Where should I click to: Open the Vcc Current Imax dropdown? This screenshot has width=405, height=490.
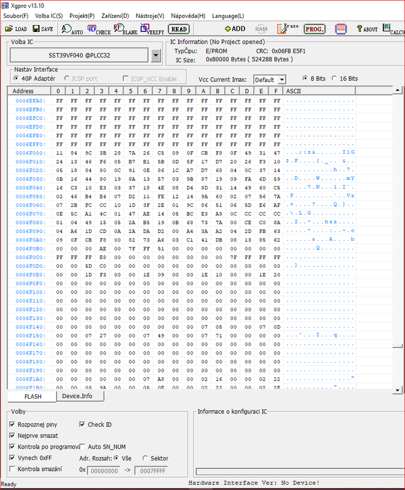pos(282,80)
